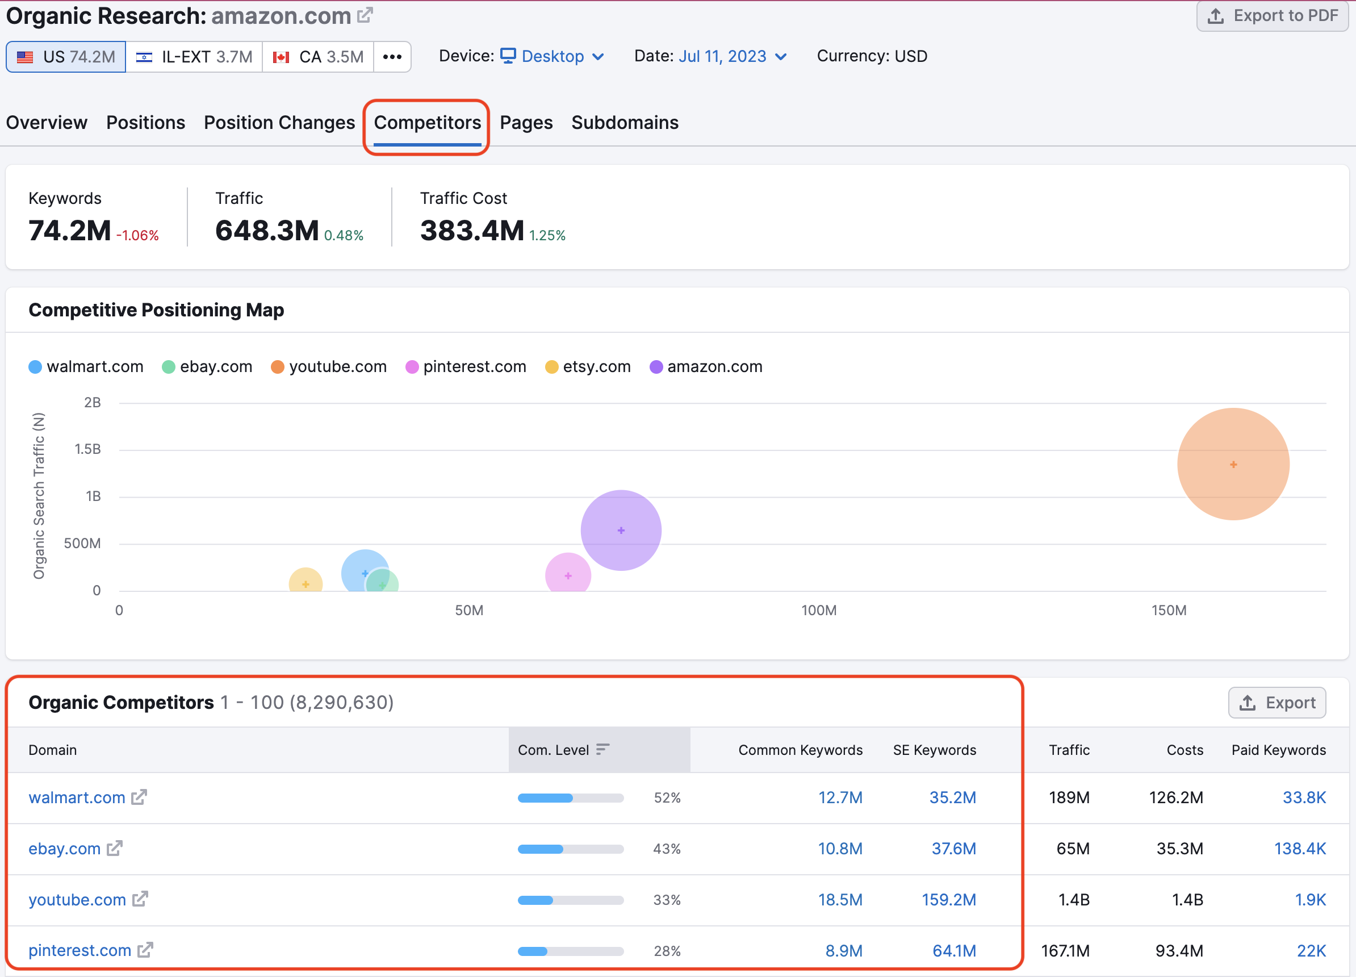Image resolution: width=1356 pixels, height=977 pixels.
Task: Click the external link icon beside ebay.com
Action: 114,848
